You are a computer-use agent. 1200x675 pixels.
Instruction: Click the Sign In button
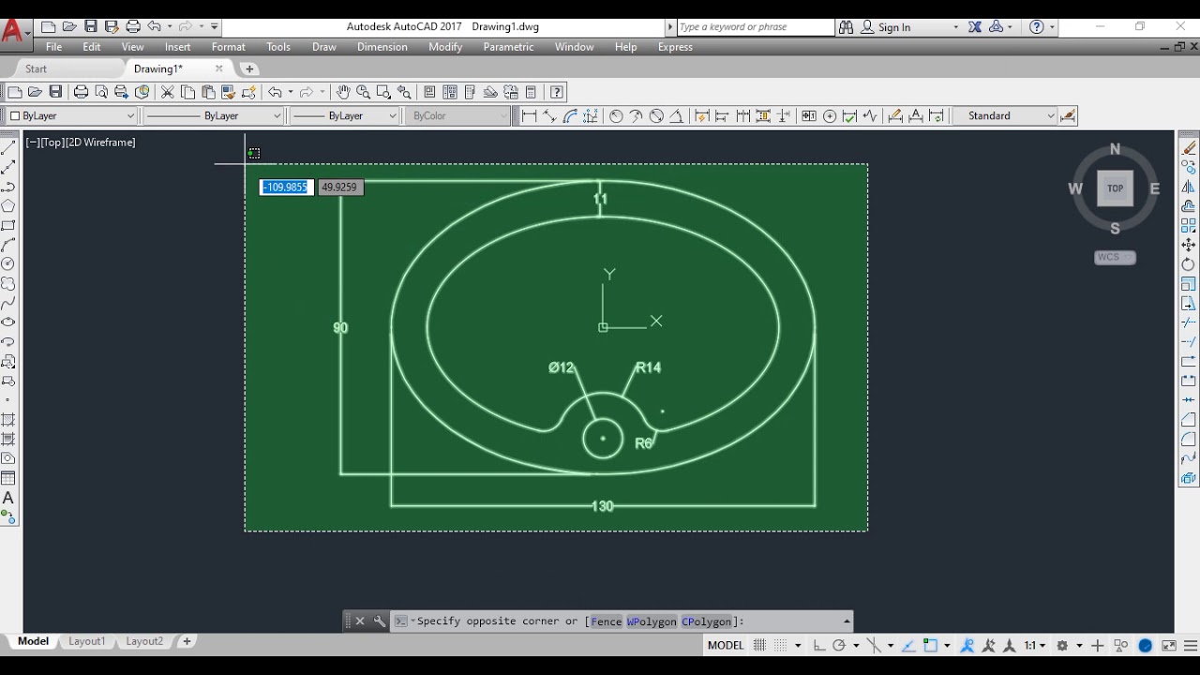pos(886,27)
